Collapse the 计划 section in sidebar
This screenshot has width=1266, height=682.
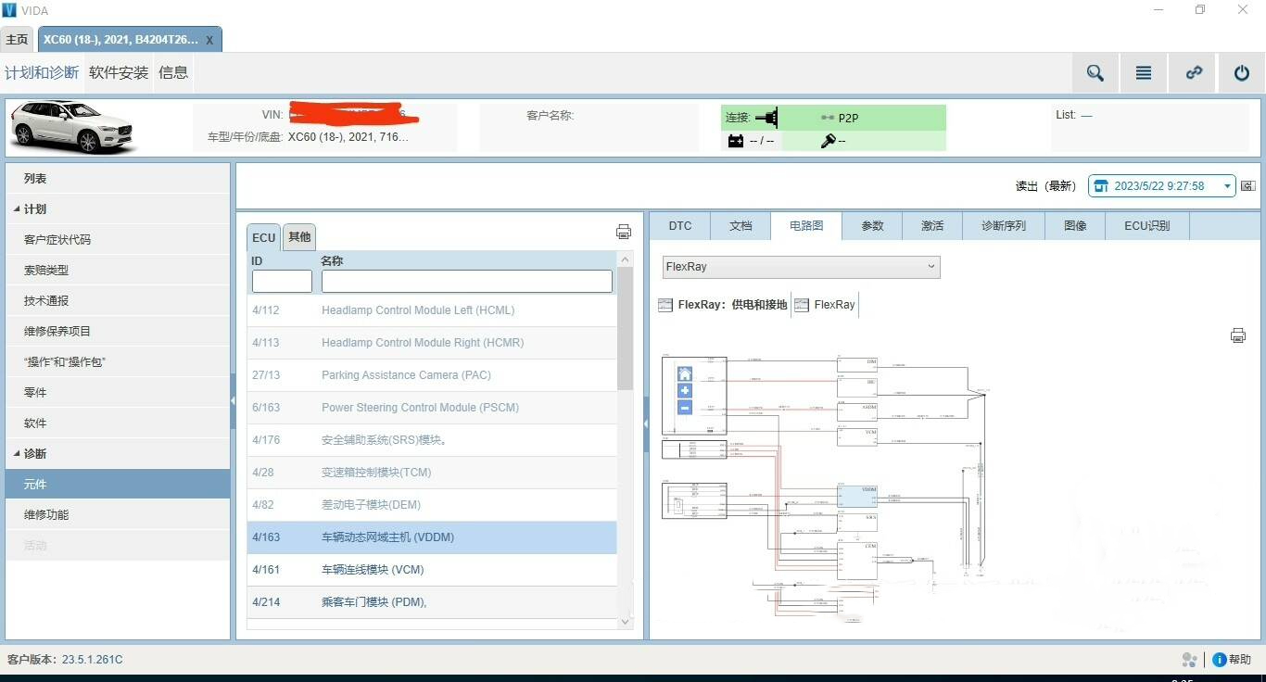[17, 209]
